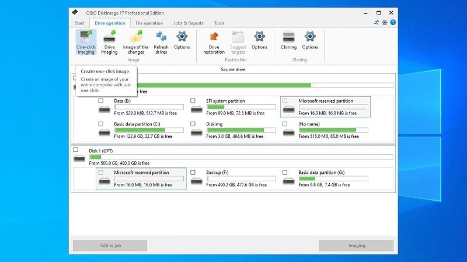Click "From 529.0 MB, 512.7 MB is free"

pos(145,113)
